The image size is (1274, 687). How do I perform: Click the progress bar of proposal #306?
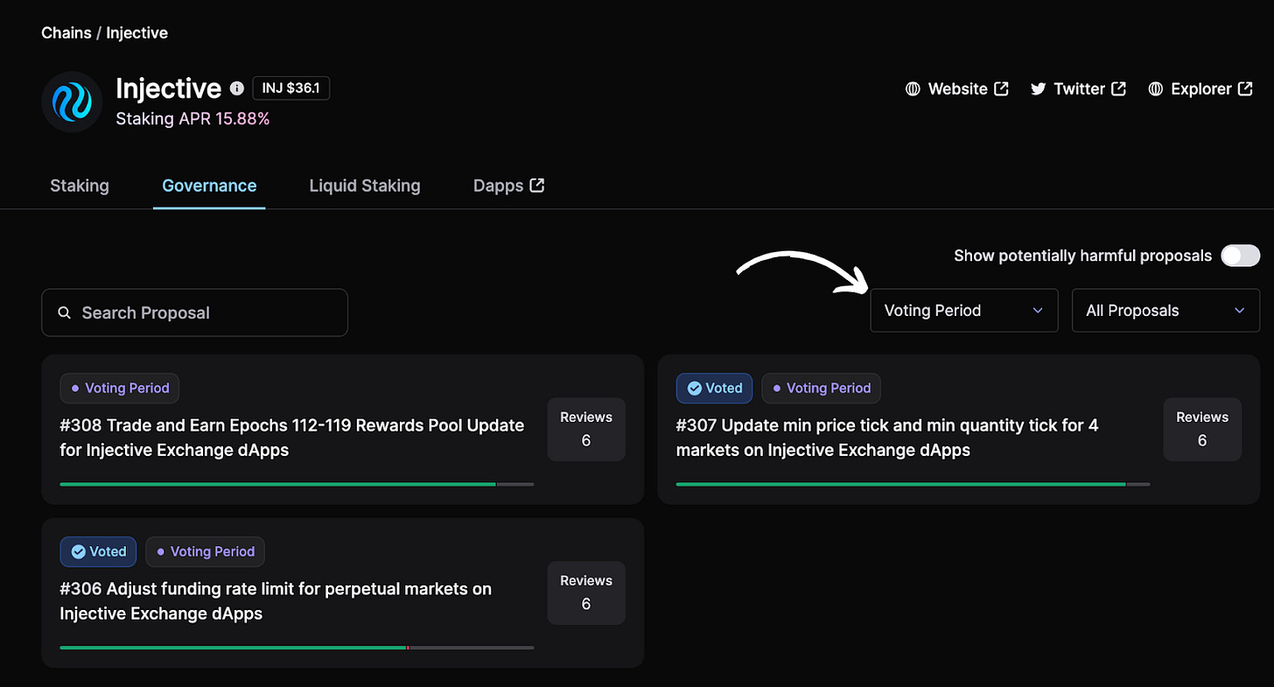pyautogui.click(x=297, y=647)
